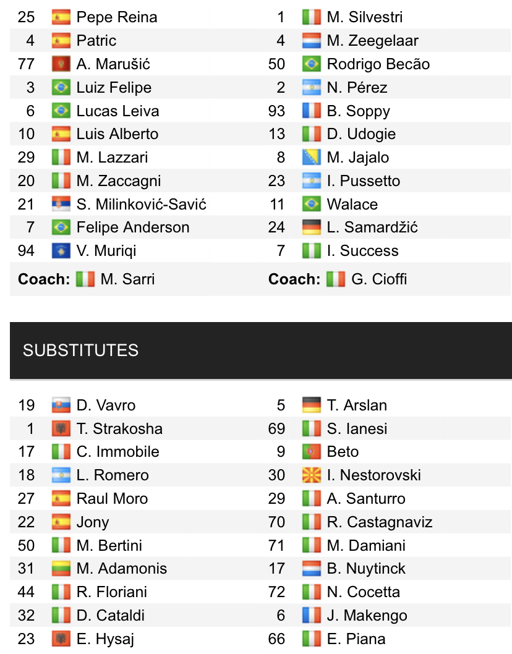Viewport: 512px width, 654px height.
Task: Click the French flag beside J. Makengo
Action: pos(312,615)
